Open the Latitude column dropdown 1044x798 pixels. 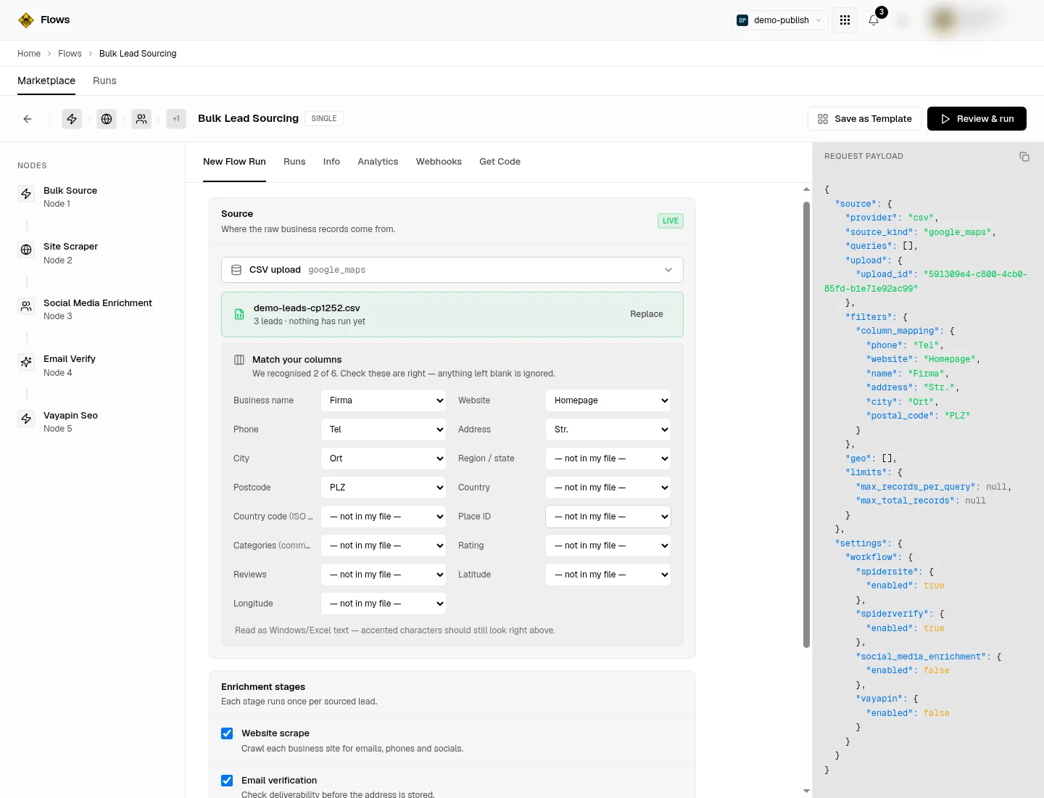coord(608,575)
